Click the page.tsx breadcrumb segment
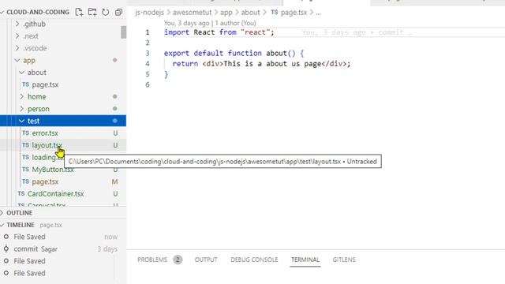 point(294,13)
